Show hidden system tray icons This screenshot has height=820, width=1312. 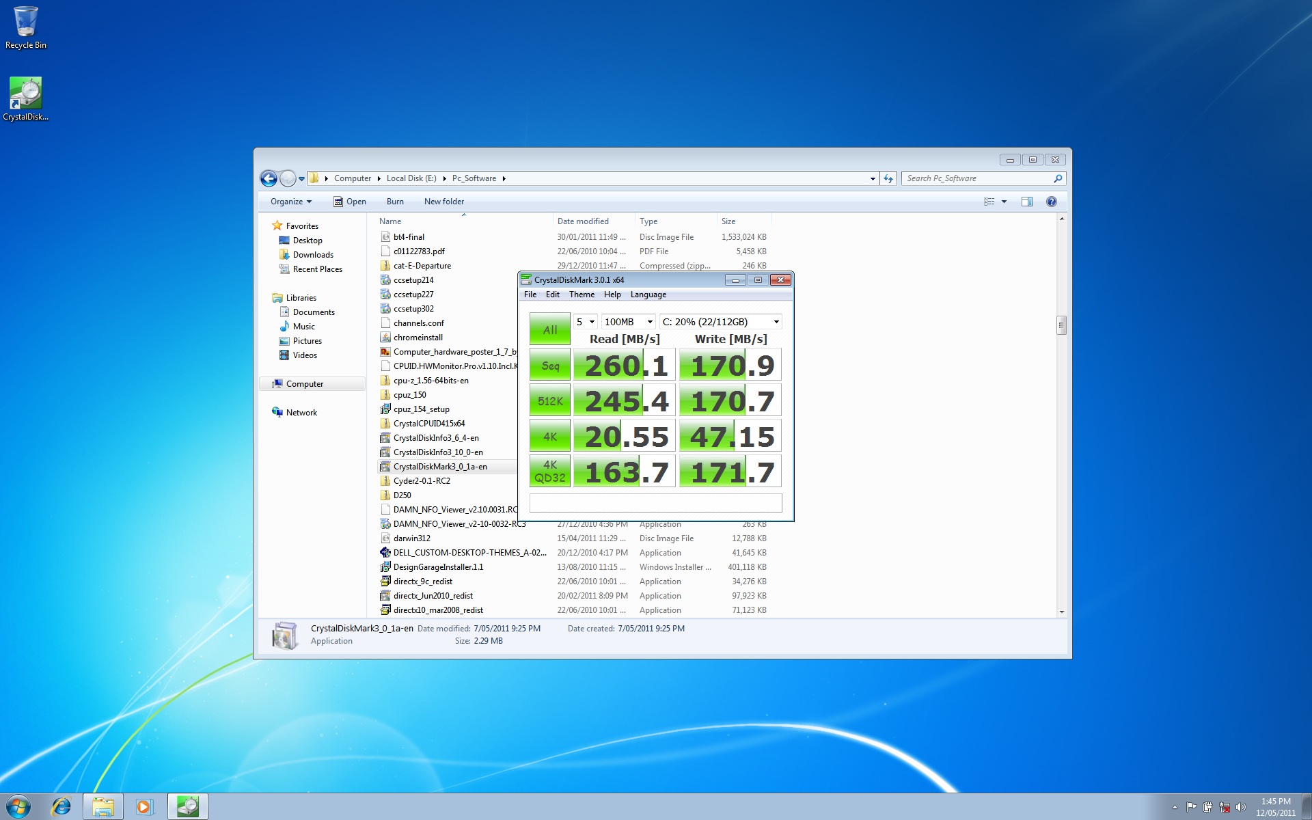1174,807
